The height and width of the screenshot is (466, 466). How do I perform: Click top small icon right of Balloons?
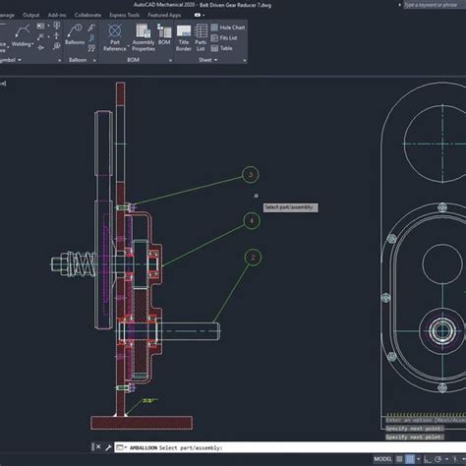click(x=91, y=28)
